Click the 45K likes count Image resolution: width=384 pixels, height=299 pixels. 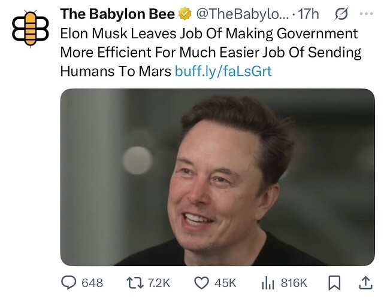[x=226, y=282]
